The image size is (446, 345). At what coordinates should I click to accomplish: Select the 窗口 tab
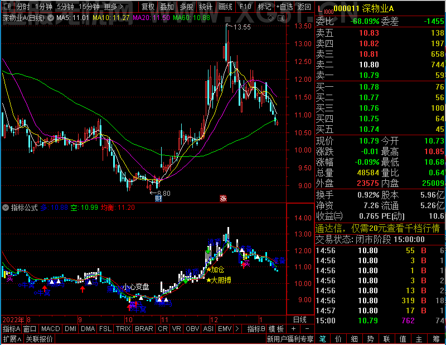click(x=30, y=328)
